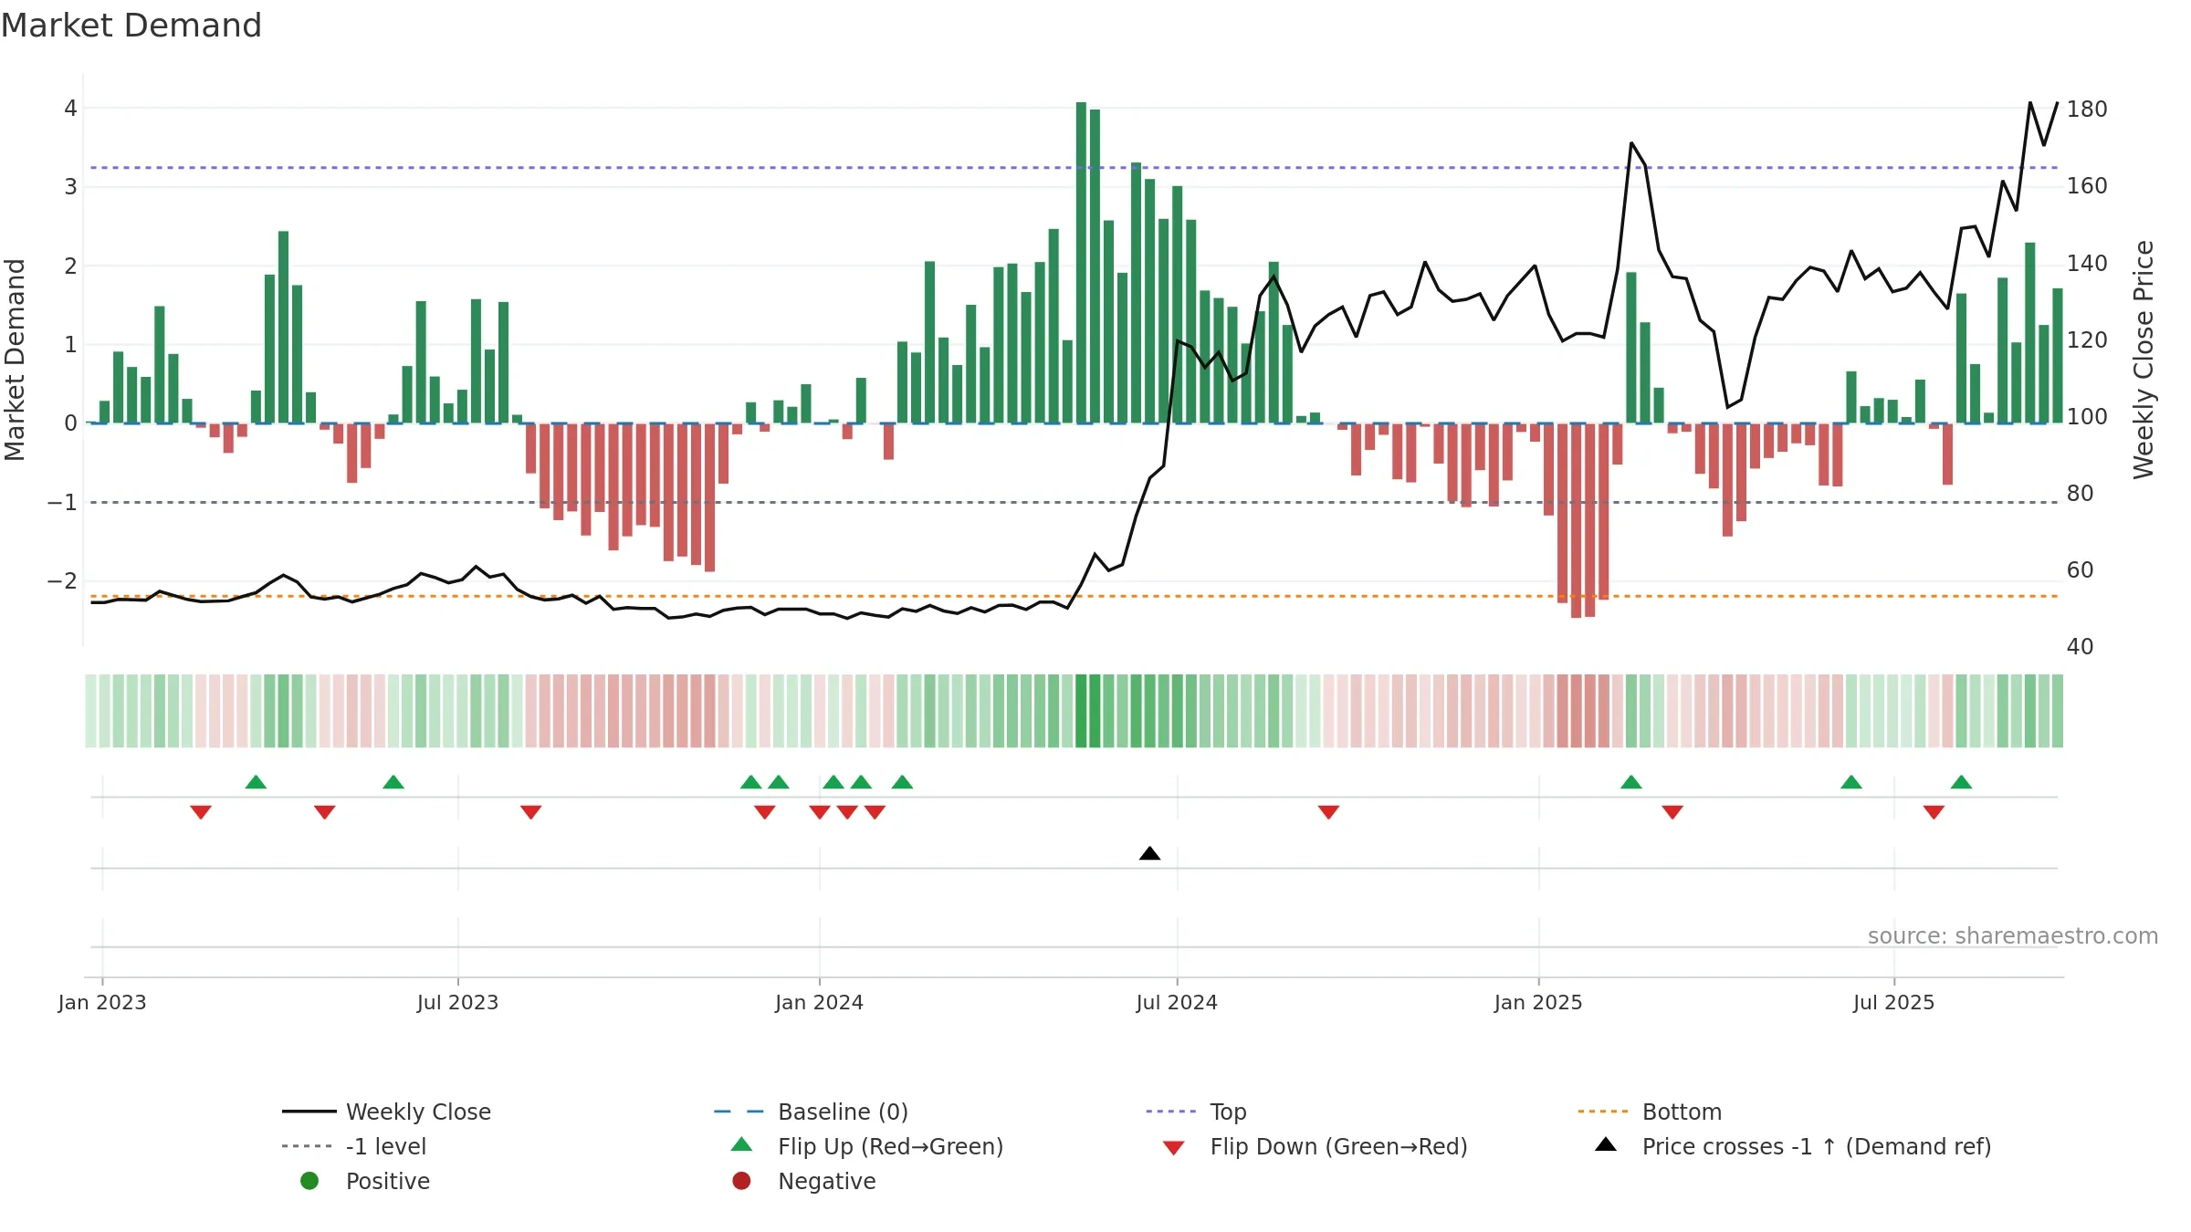This screenshot has height=1232, width=2191.
Task: Click the Negative red dot legend item
Action: [803, 1181]
